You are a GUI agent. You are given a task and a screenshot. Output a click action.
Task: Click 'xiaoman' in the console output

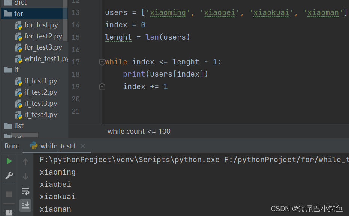(x=55, y=209)
